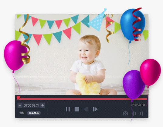Click the rightmost trim icon in the player bar
This screenshot has width=163, height=127.
(142, 113)
